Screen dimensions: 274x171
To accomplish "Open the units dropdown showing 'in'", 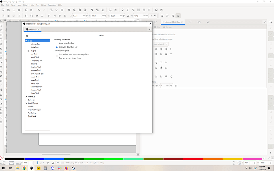I will point(153,16).
